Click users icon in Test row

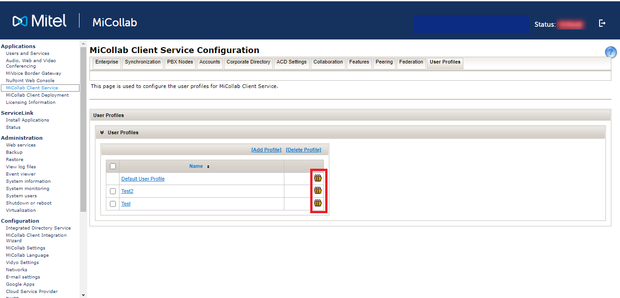click(x=318, y=203)
